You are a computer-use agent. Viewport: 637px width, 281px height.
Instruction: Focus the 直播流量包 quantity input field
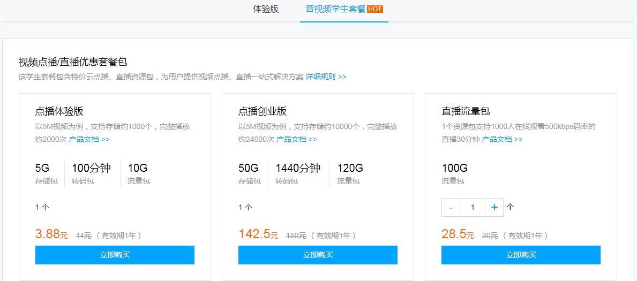tap(472, 207)
